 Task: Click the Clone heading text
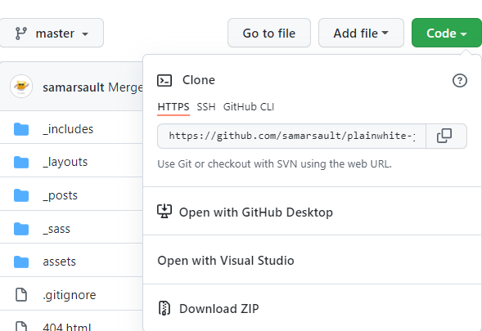tap(199, 80)
